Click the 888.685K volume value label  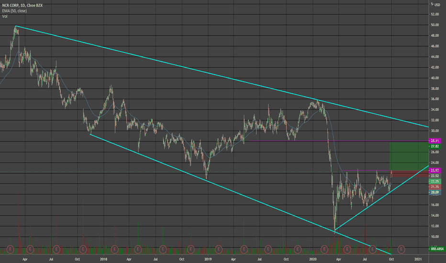(x=437, y=249)
